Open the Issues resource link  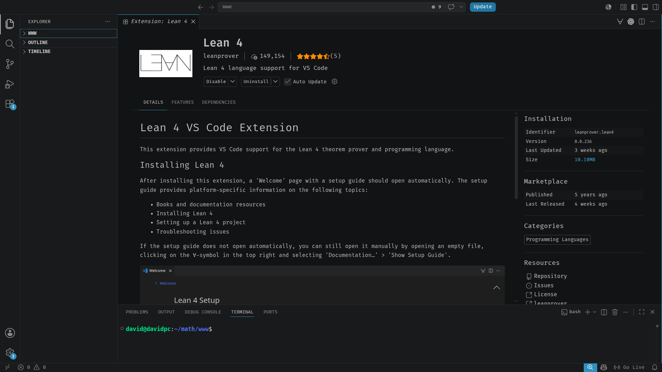pos(544,286)
